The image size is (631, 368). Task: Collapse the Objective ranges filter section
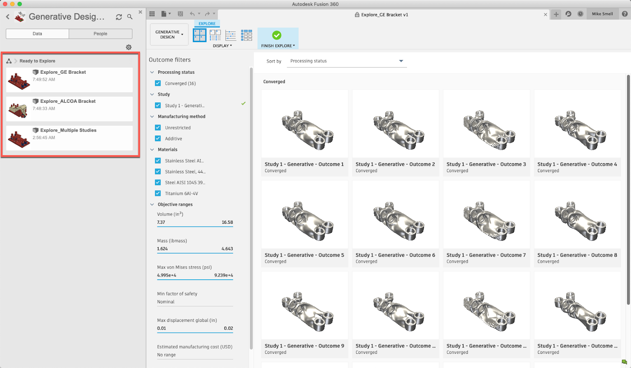coord(152,204)
